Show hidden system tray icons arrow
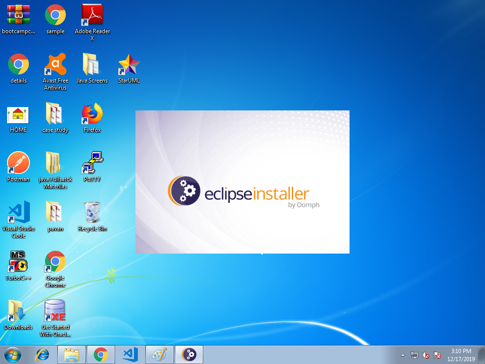 pyautogui.click(x=403, y=355)
